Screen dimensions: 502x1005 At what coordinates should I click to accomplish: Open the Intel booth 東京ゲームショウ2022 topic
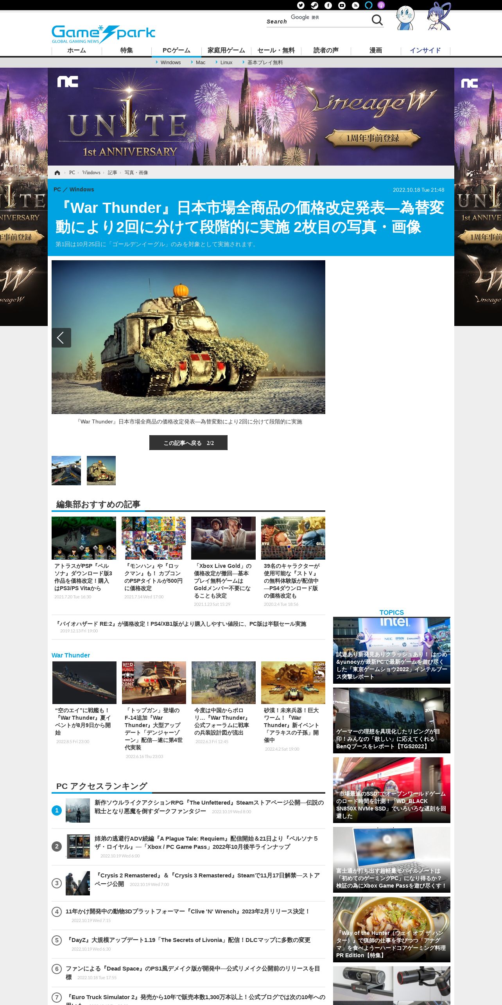392,650
